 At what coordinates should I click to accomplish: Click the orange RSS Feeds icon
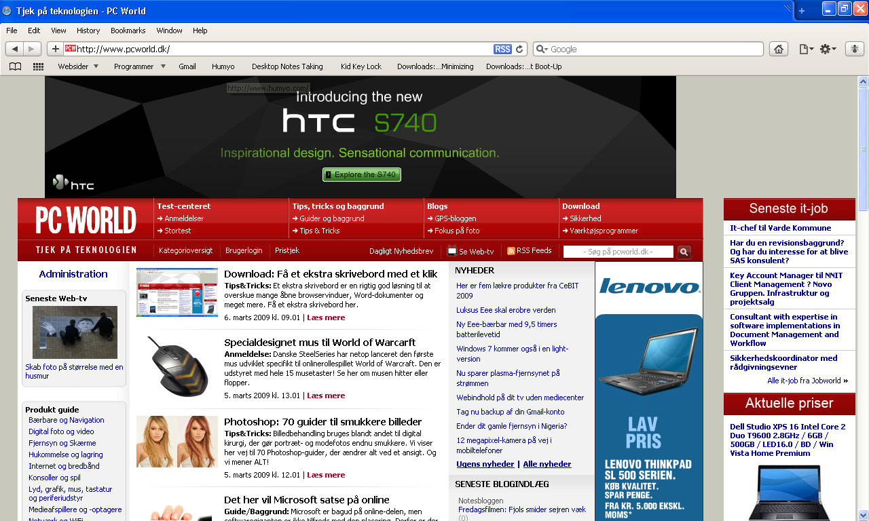(511, 251)
